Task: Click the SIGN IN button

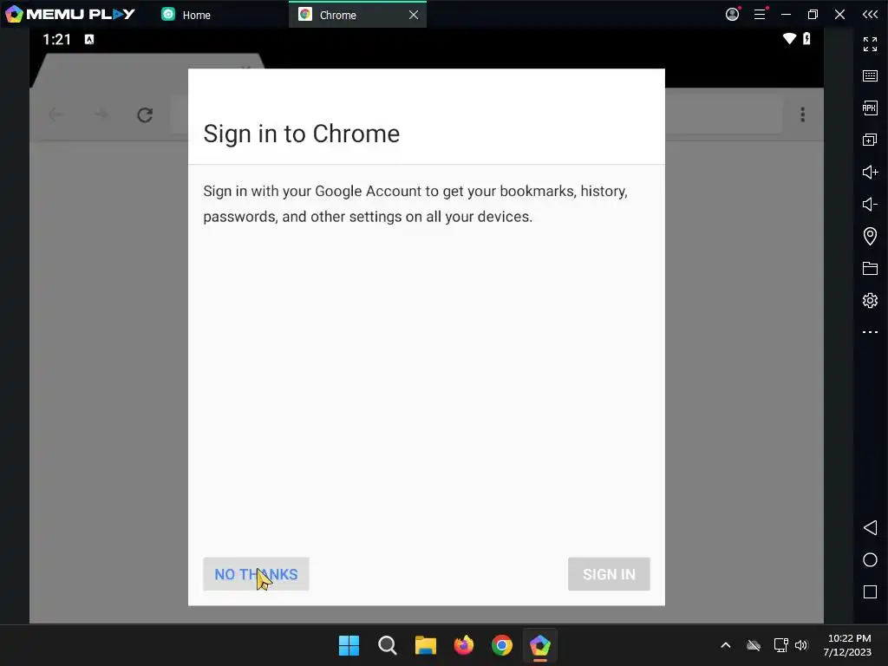Action: point(609,574)
